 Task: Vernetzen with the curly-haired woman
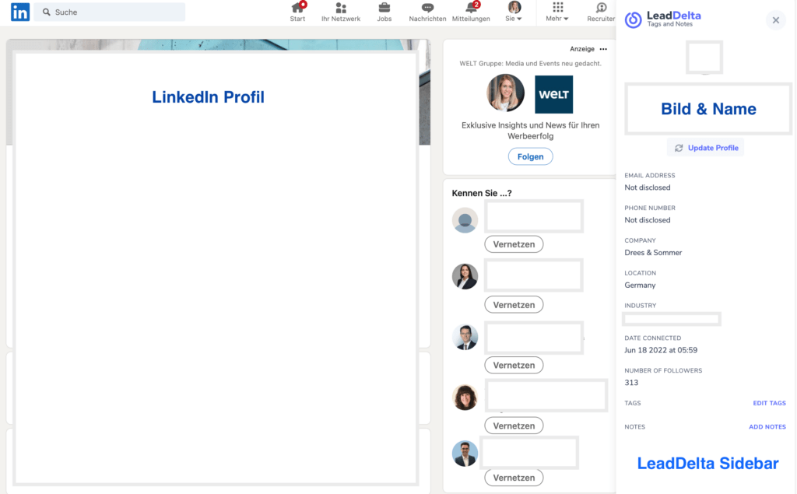pos(514,426)
